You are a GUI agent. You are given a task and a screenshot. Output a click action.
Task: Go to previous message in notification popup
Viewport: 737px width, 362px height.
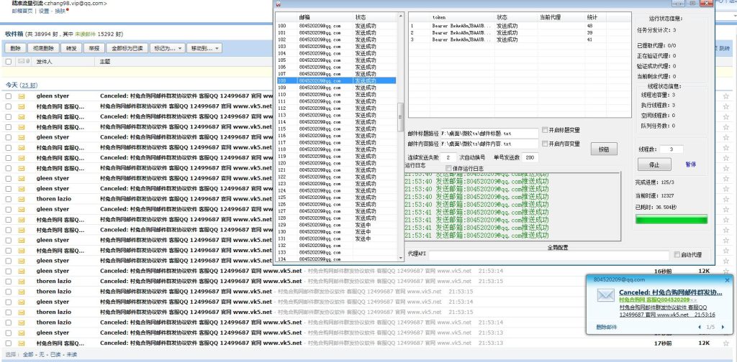point(700,327)
